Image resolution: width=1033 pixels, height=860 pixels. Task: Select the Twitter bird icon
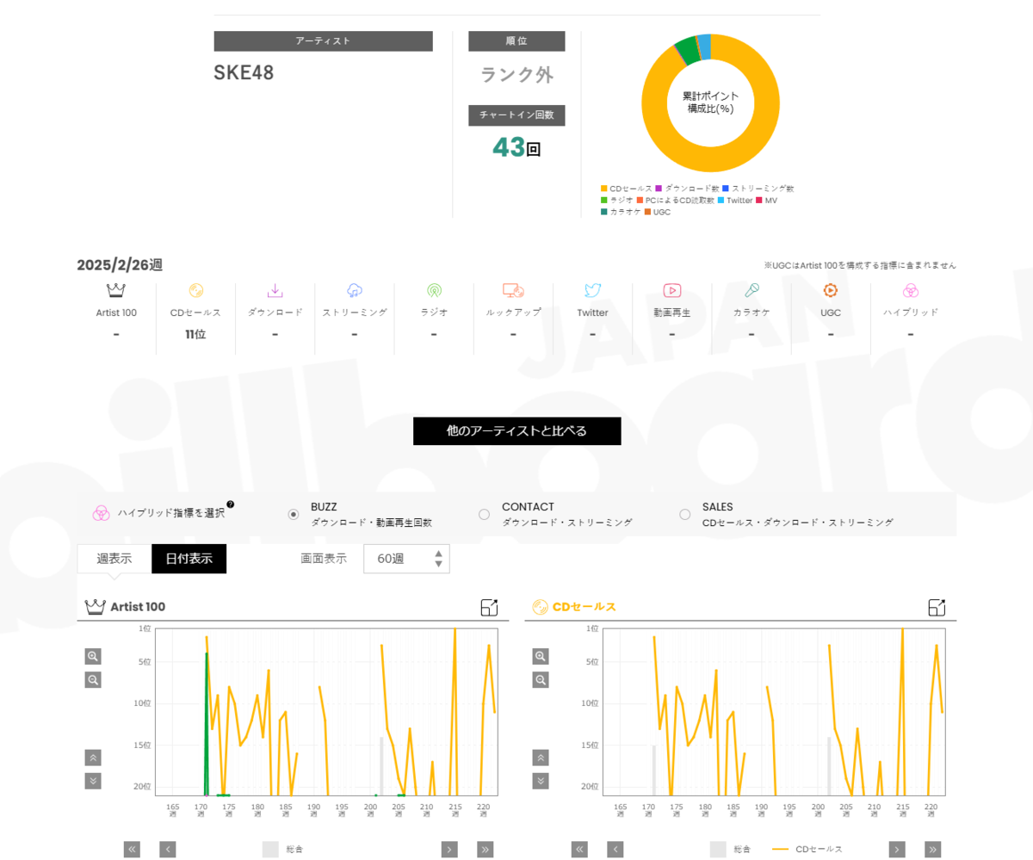pos(592,290)
